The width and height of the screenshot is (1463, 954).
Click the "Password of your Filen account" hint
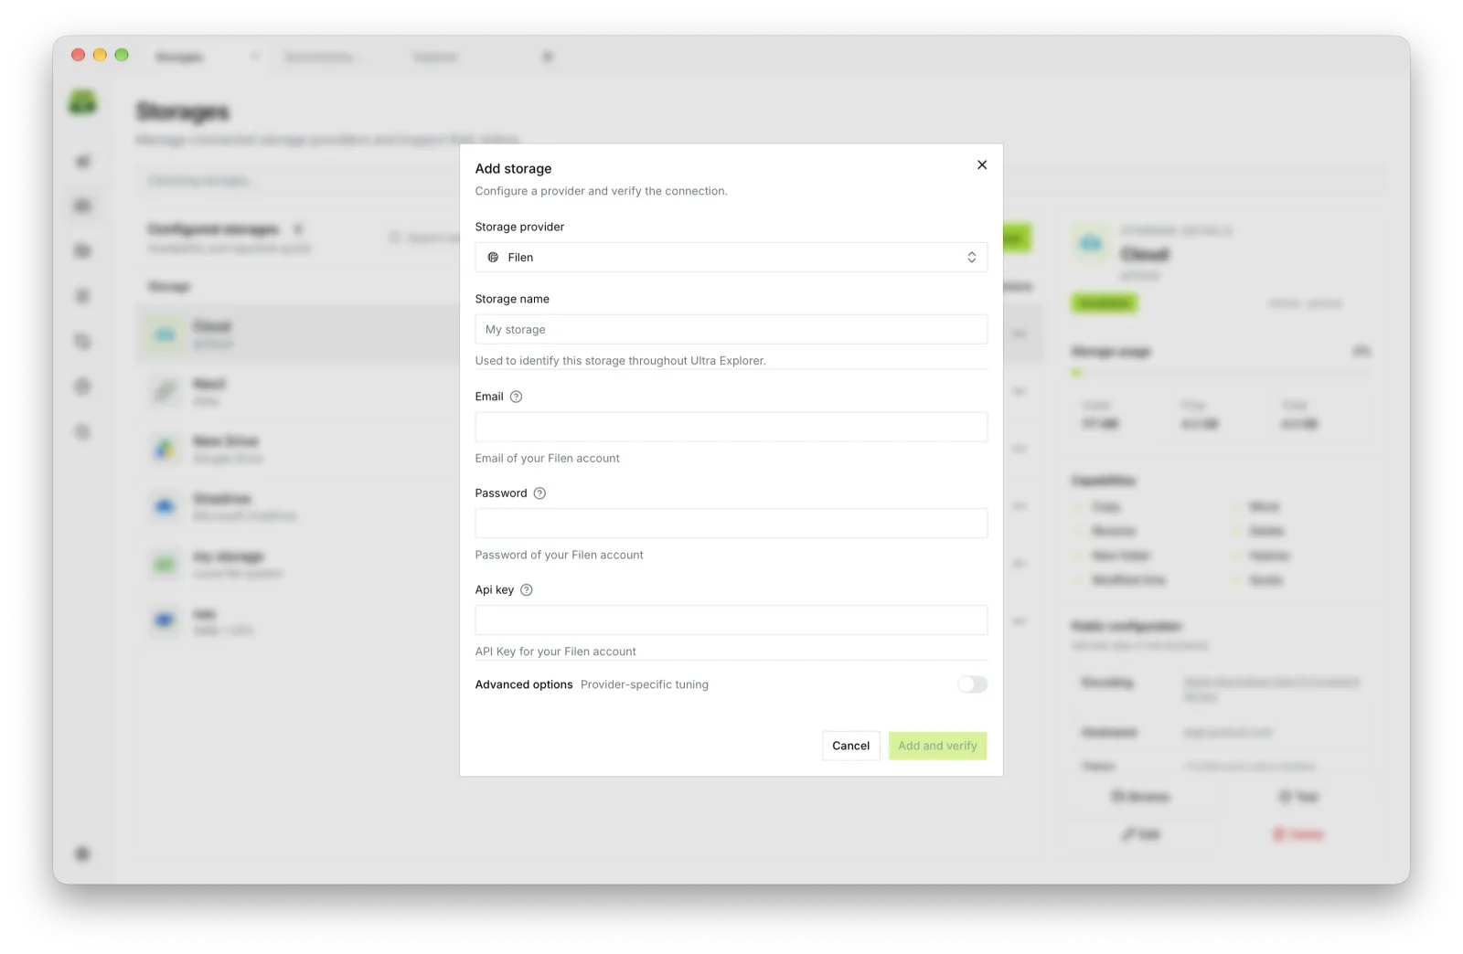click(x=559, y=556)
